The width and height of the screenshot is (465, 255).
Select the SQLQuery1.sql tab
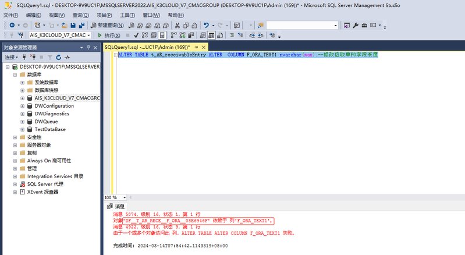[x=147, y=47]
